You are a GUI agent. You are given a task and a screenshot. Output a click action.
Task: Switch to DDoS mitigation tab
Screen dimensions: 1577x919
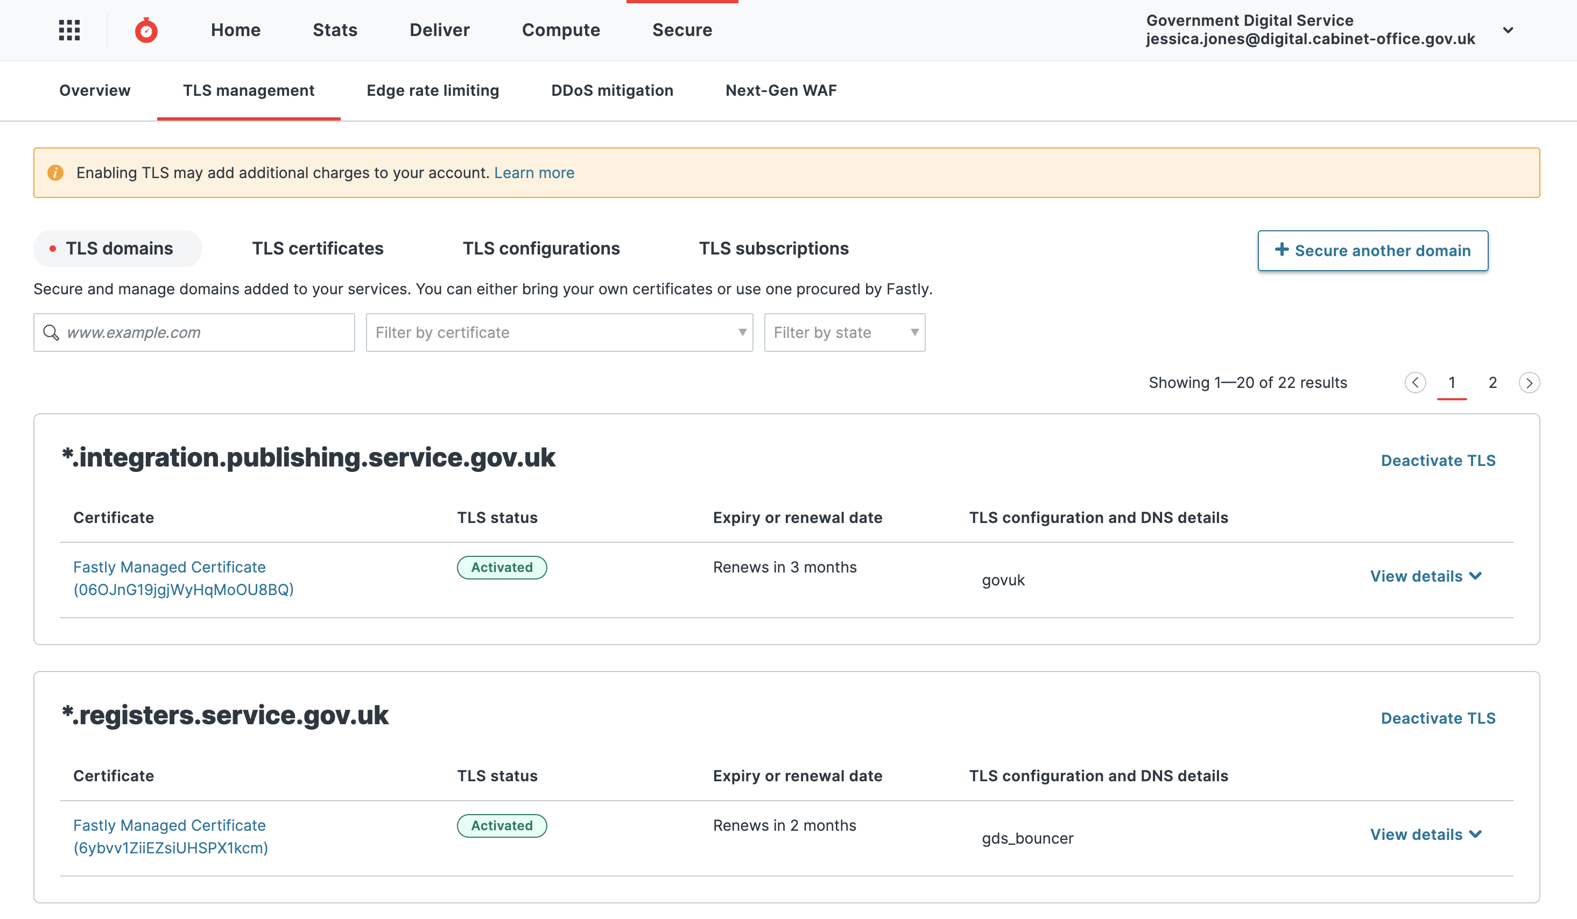coord(612,90)
